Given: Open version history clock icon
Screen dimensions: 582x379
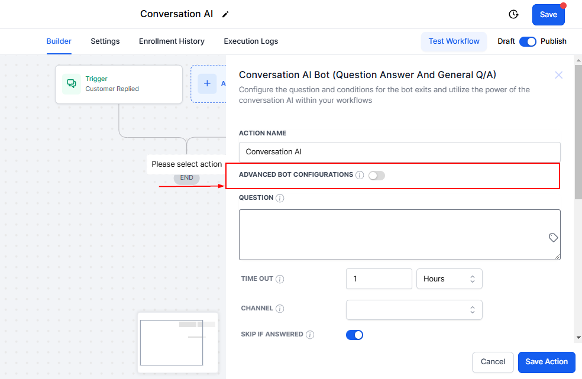Looking at the screenshot, I should (513, 14).
